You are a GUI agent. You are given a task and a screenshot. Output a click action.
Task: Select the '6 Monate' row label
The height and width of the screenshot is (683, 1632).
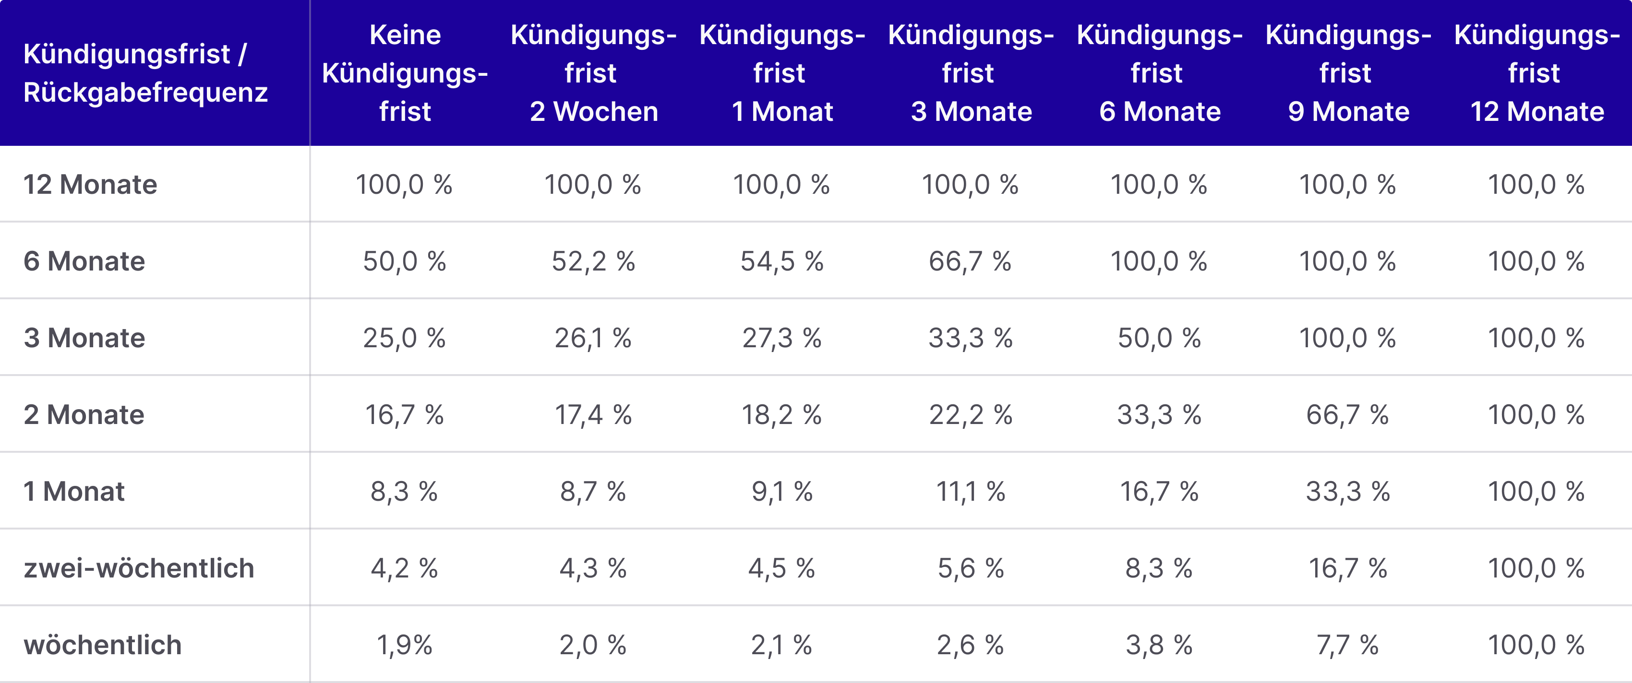84,261
